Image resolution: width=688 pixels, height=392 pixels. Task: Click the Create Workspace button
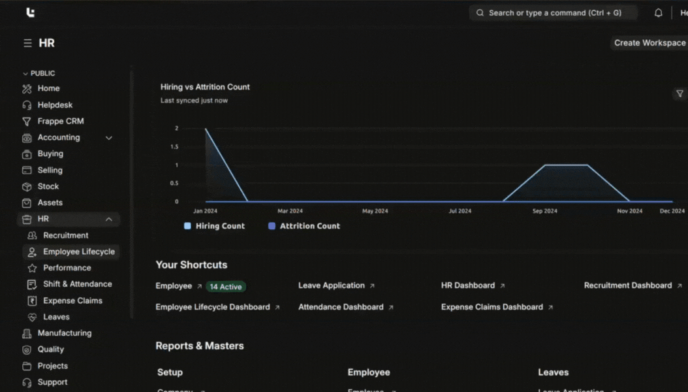click(649, 43)
